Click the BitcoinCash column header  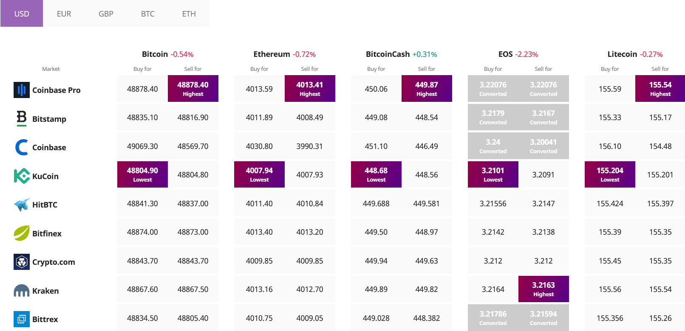coord(388,54)
